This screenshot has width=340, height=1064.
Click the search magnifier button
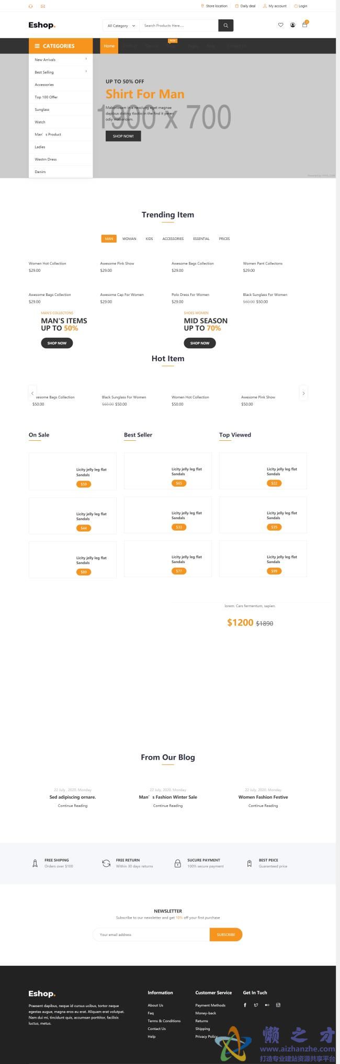click(225, 26)
